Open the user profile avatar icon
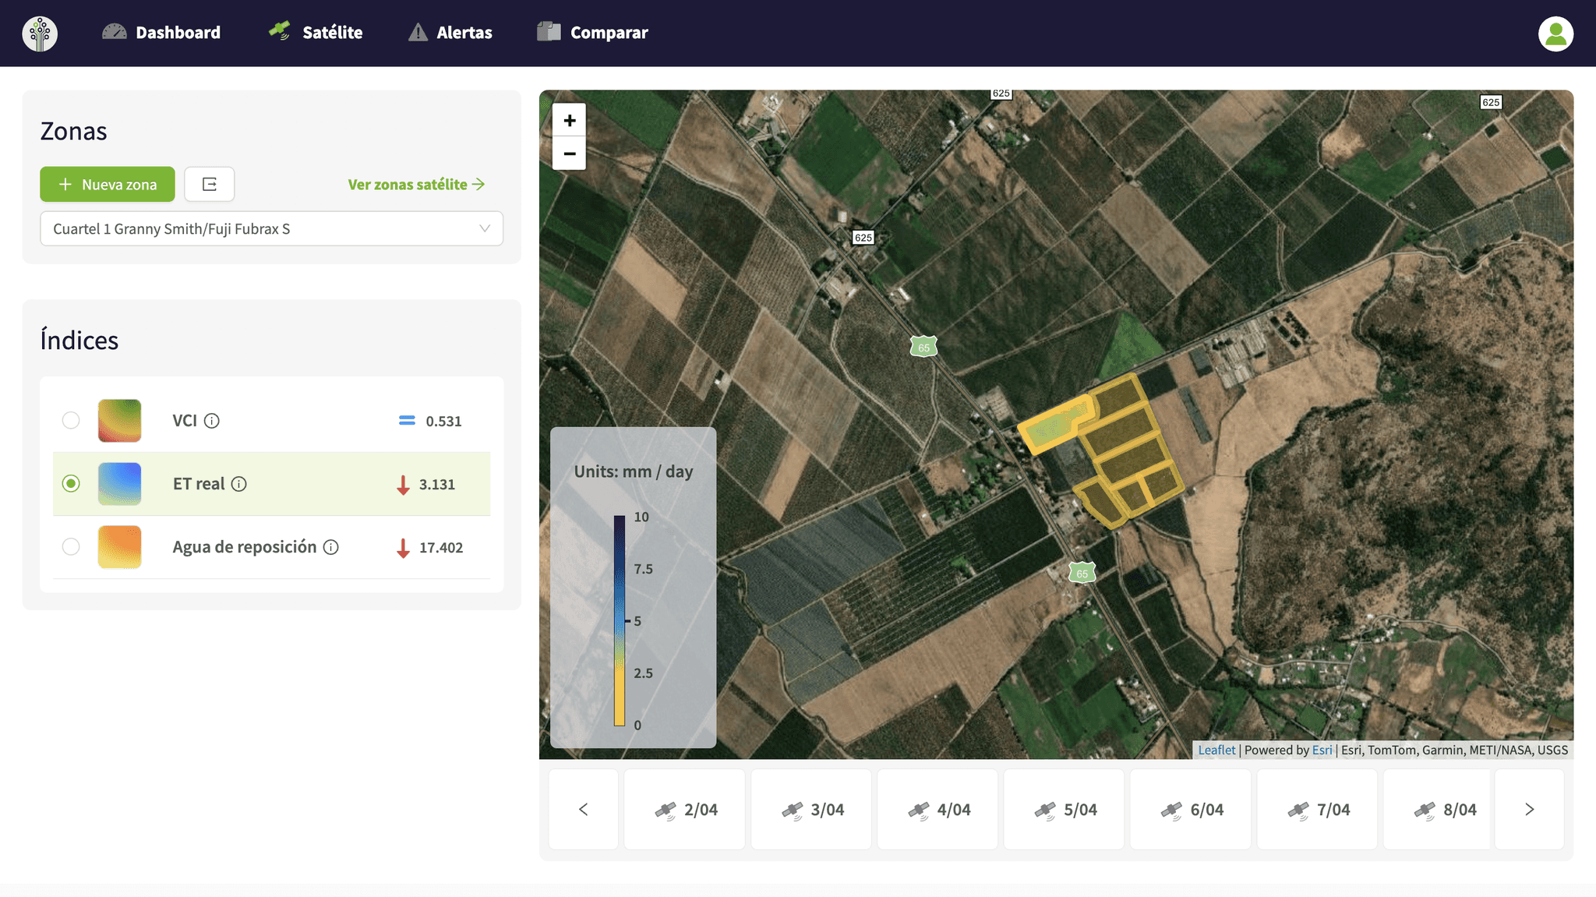 pos(1555,34)
